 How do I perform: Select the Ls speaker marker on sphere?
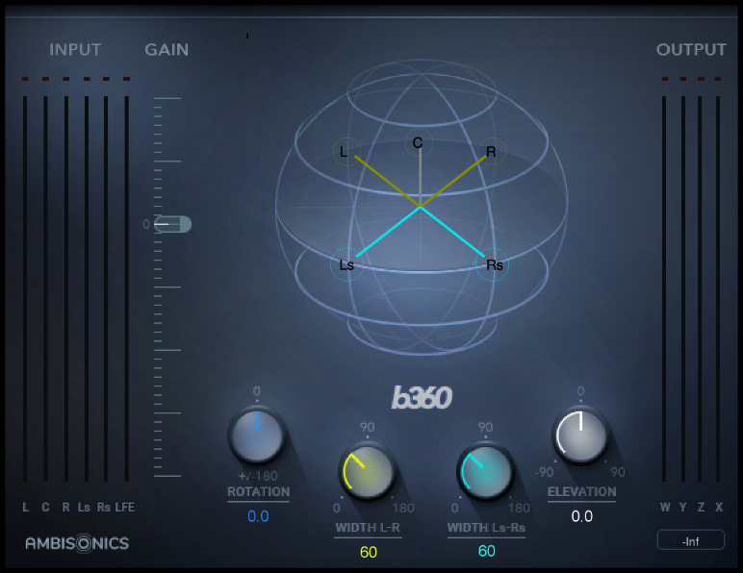pos(346,264)
